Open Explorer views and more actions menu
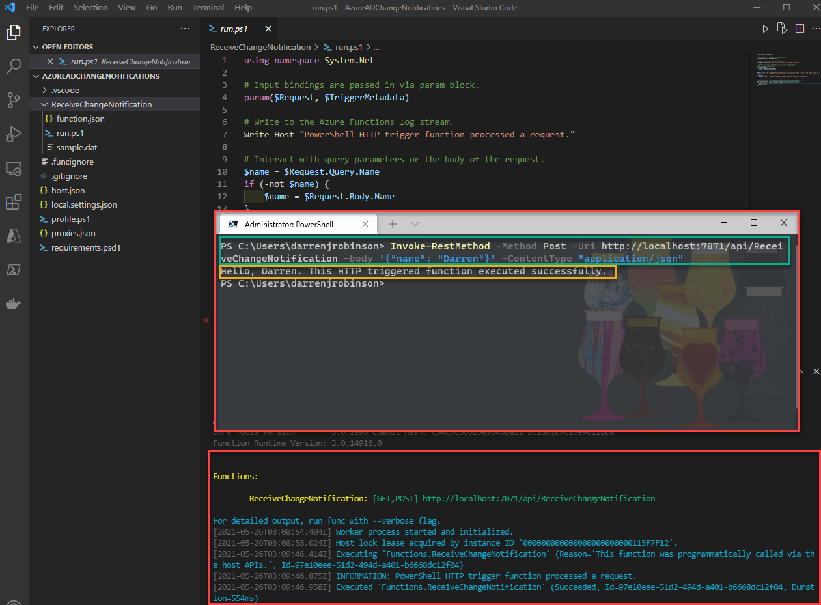Image resolution: width=821 pixels, height=605 pixels. pos(186,29)
